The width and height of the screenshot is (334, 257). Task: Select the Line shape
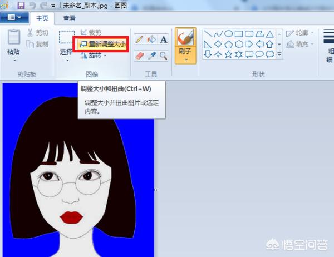[208, 34]
